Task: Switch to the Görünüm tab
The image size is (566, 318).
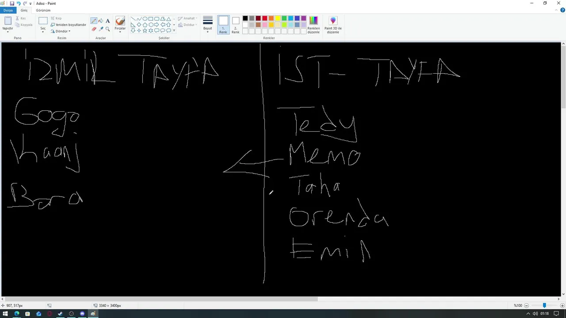Action: coord(43,10)
